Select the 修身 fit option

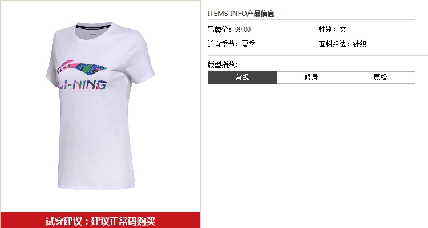(x=312, y=78)
